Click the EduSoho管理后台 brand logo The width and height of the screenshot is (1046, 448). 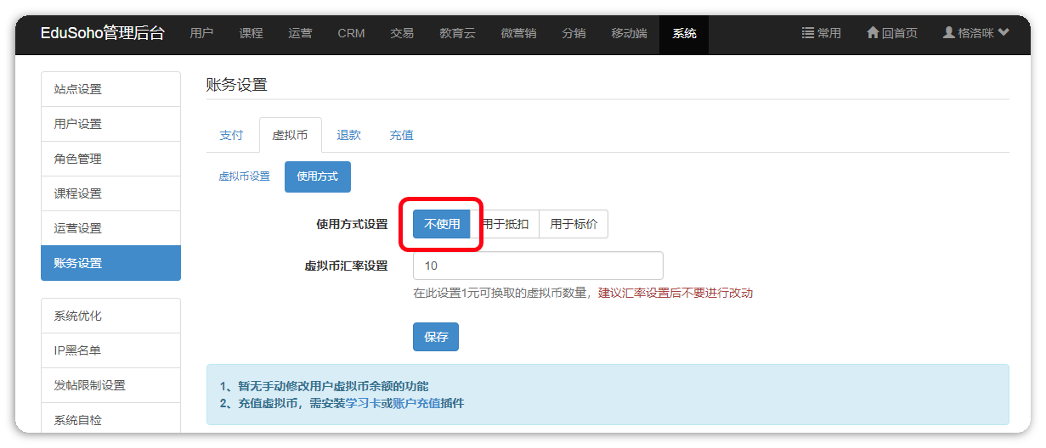click(103, 33)
